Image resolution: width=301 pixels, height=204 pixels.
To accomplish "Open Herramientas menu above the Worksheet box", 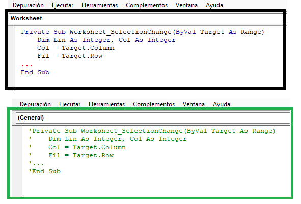I will click(99, 5).
